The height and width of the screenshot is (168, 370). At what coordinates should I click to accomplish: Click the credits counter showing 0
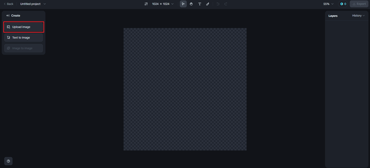click(x=343, y=4)
